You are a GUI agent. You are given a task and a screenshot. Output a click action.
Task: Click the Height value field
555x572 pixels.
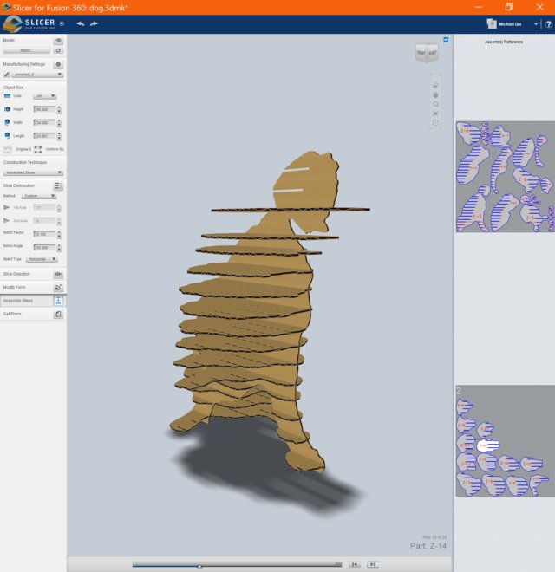tap(44, 109)
